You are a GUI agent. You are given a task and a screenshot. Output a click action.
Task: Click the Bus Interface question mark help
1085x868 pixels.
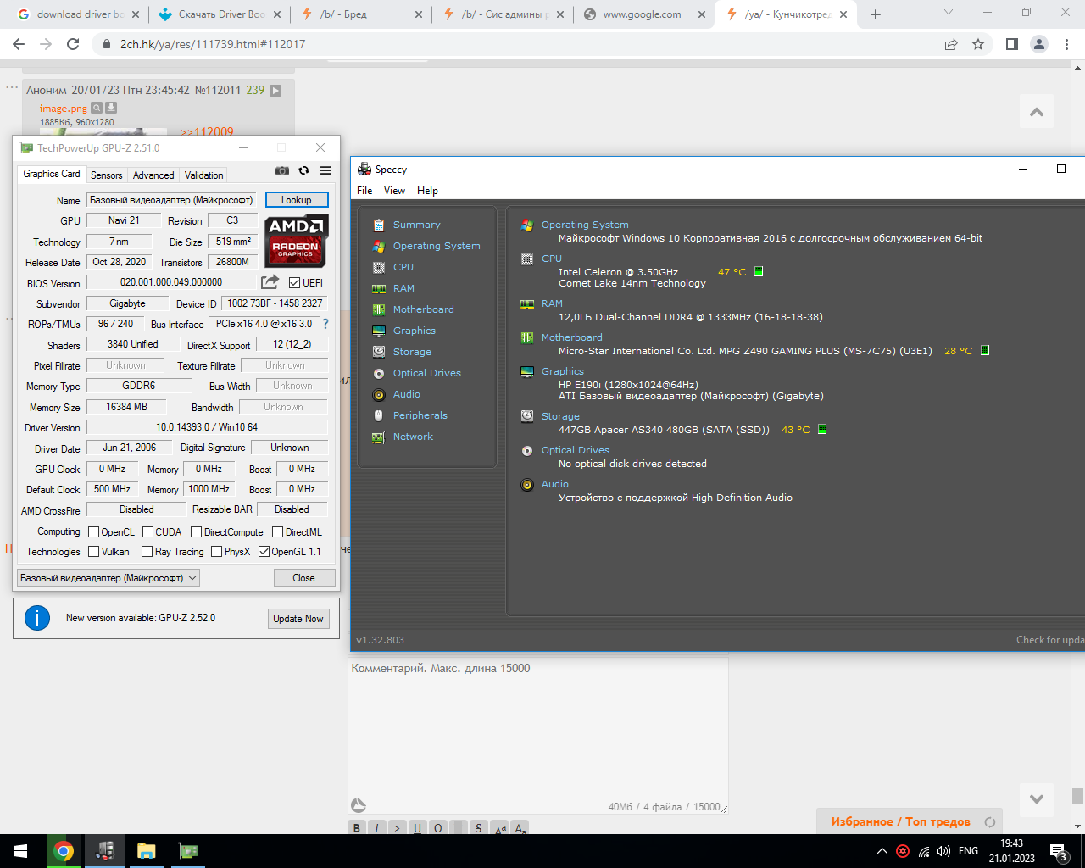(325, 324)
